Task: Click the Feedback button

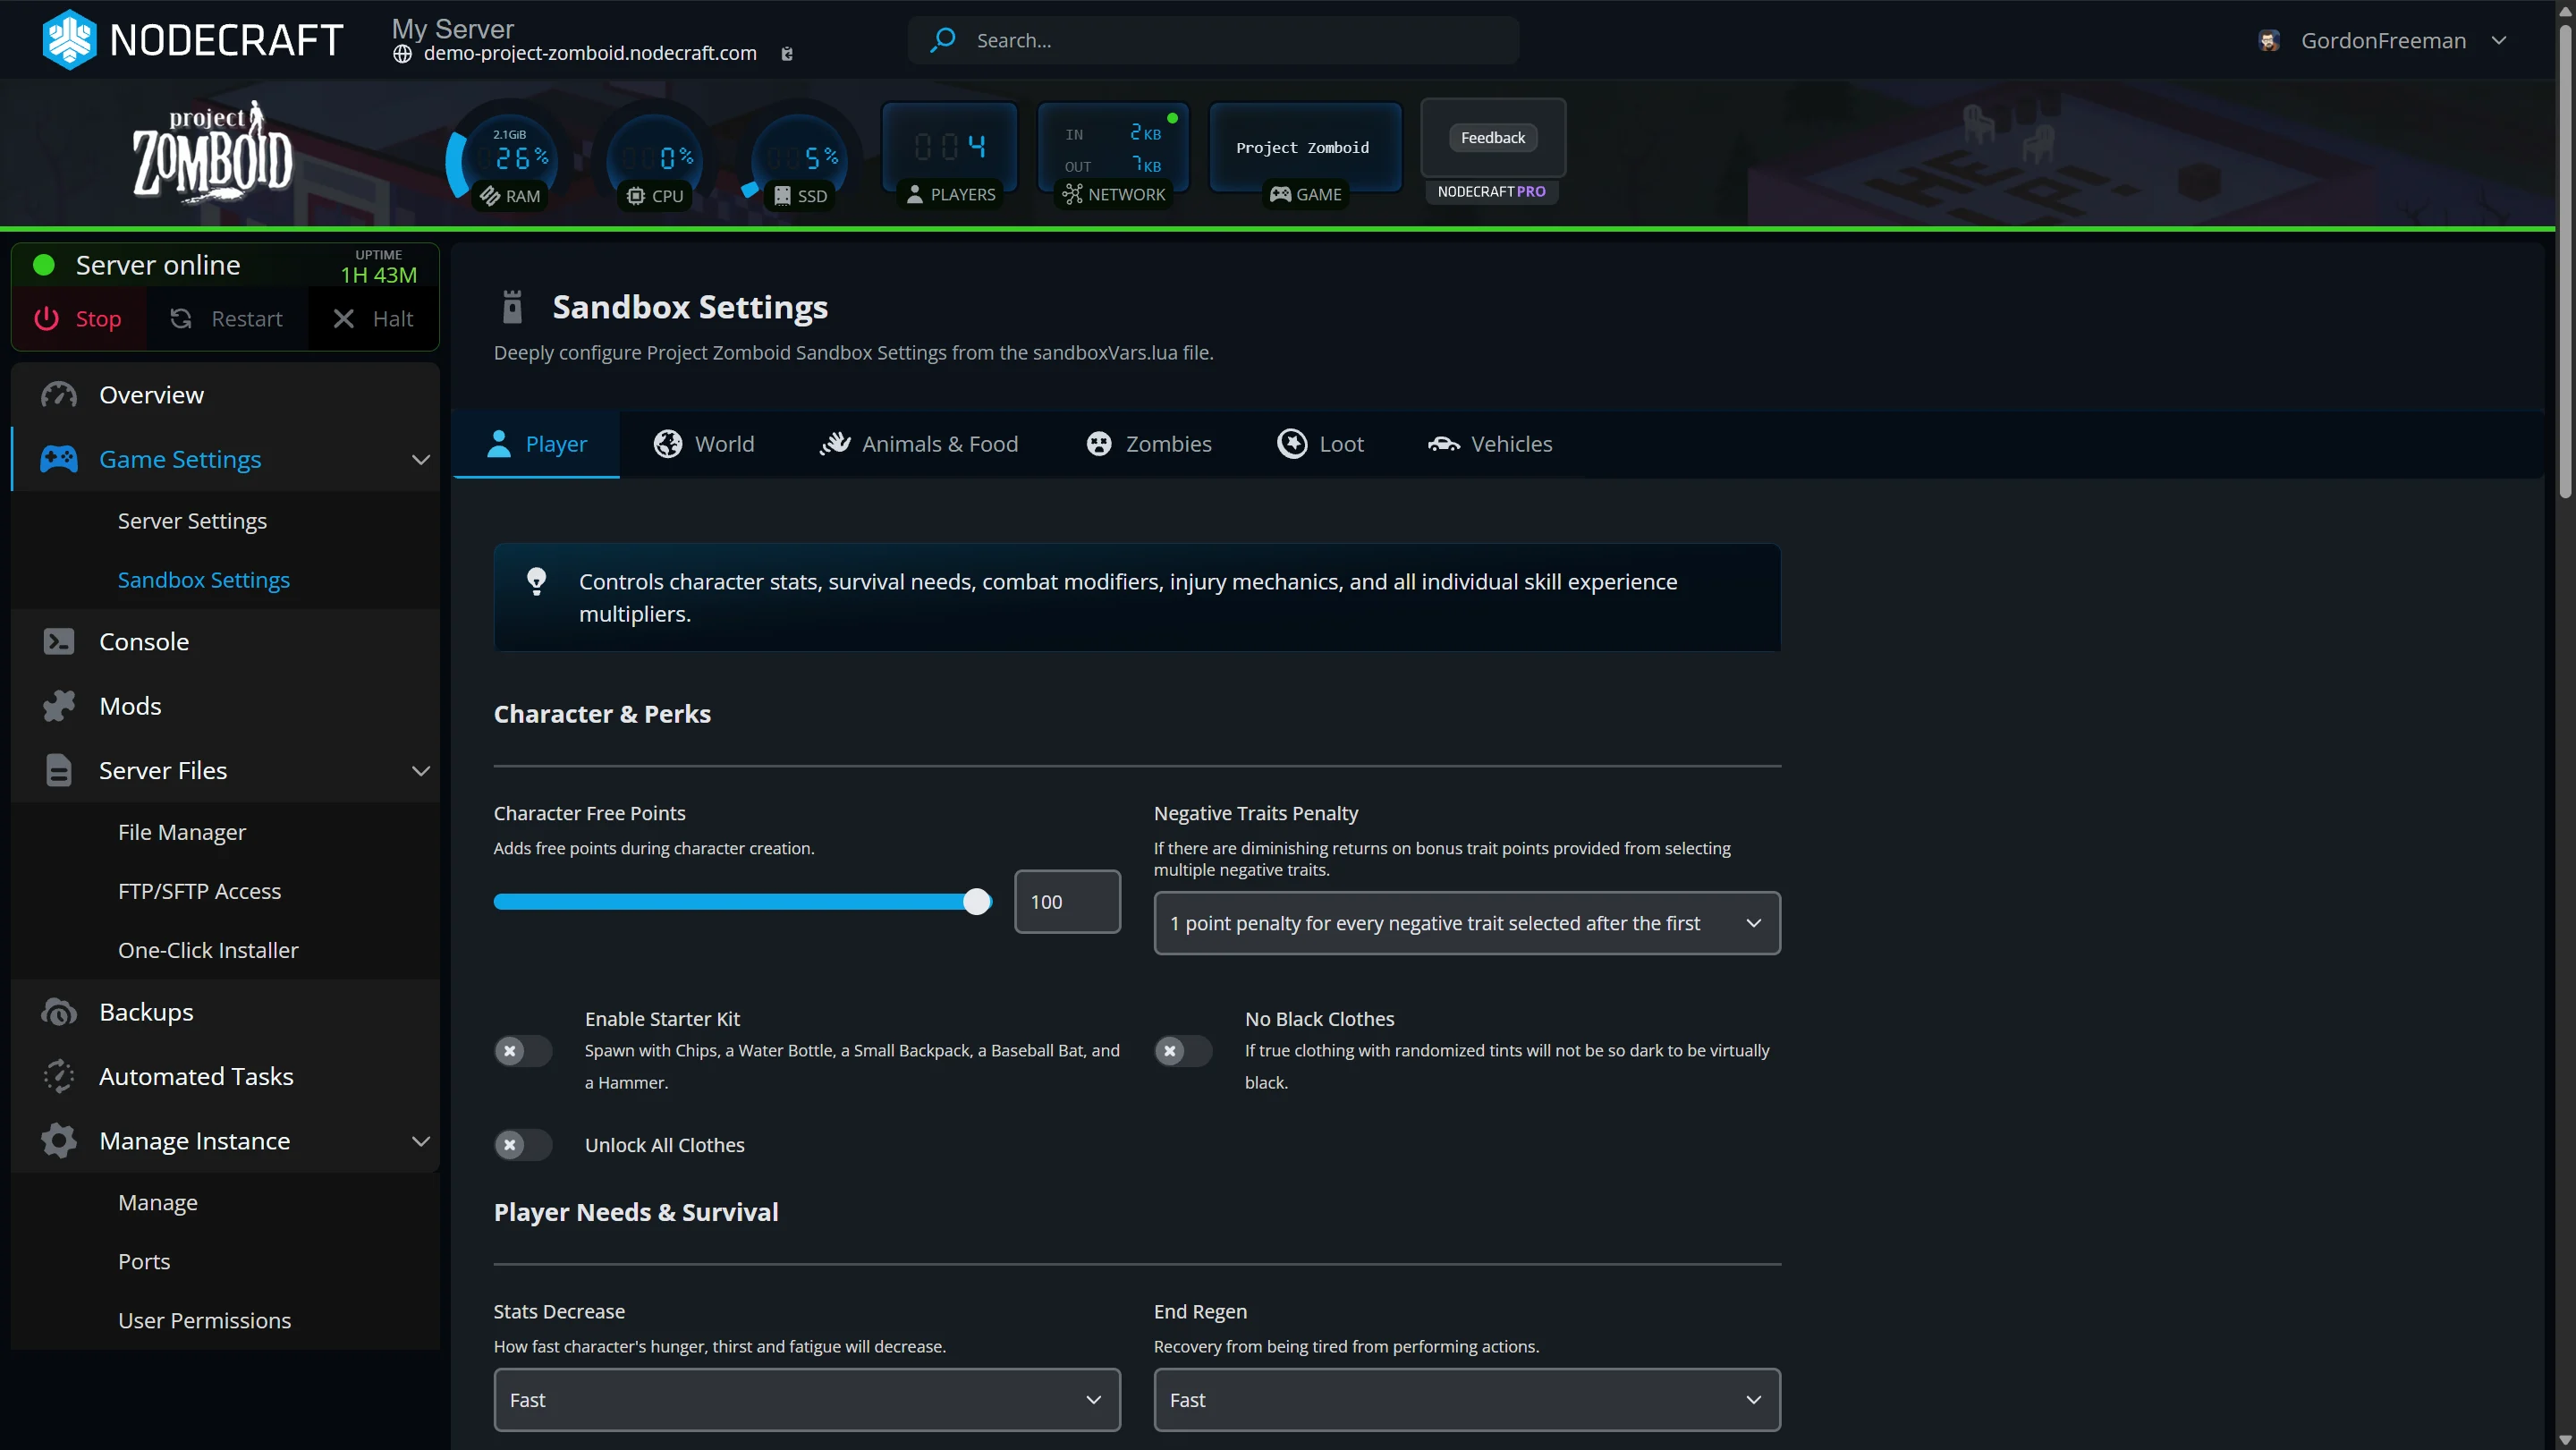Action: (x=1493, y=138)
